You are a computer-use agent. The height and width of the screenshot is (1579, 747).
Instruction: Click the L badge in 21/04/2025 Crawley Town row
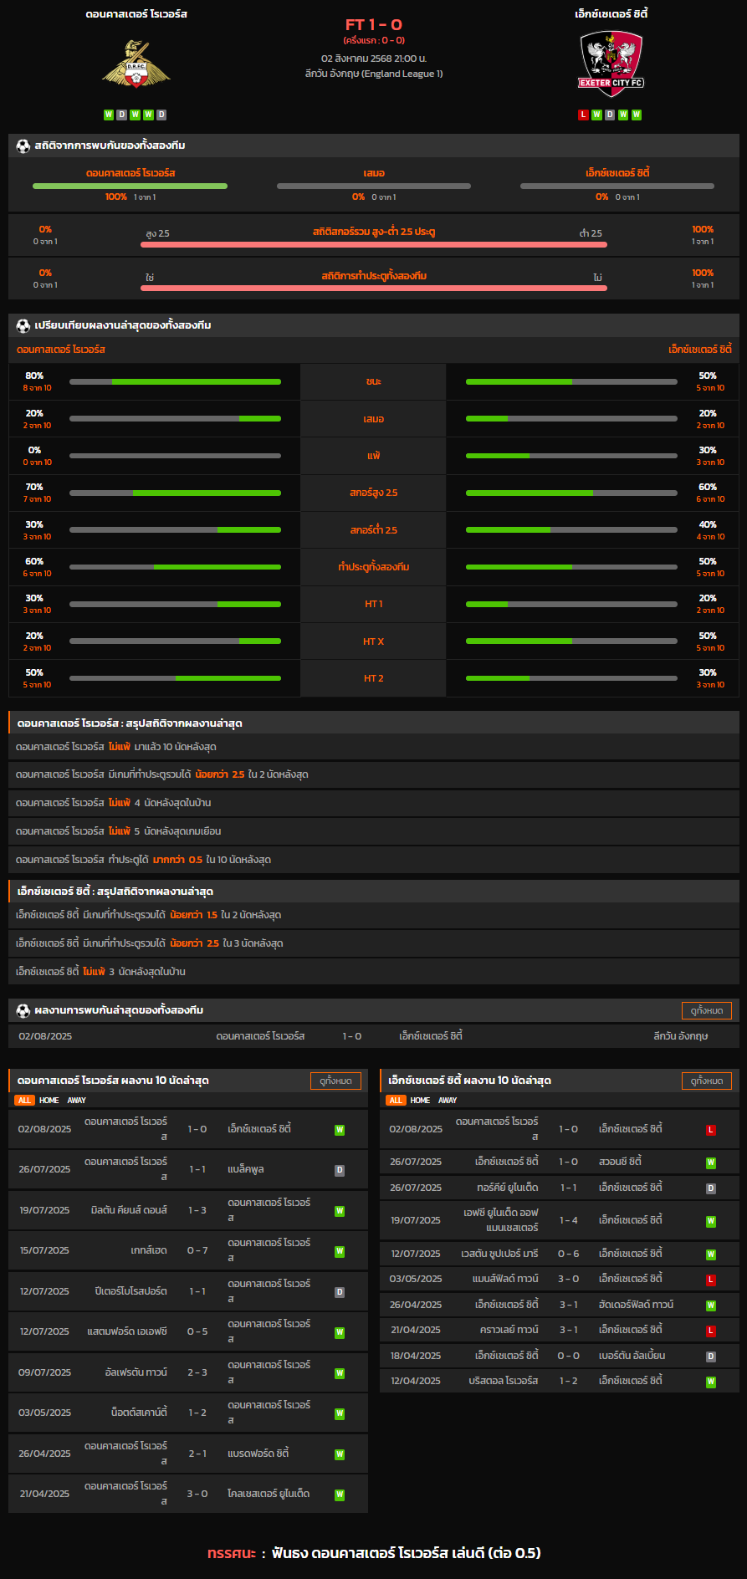711,1331
